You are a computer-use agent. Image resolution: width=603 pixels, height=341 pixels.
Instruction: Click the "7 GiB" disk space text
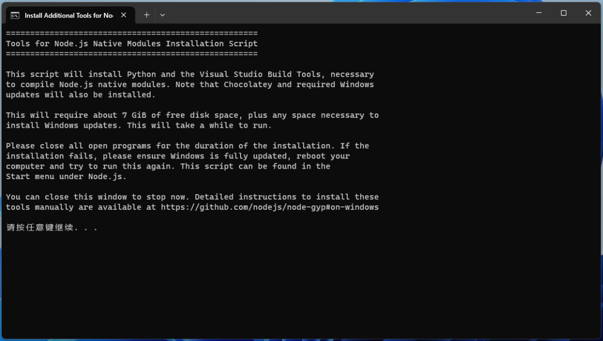(134, 115)
